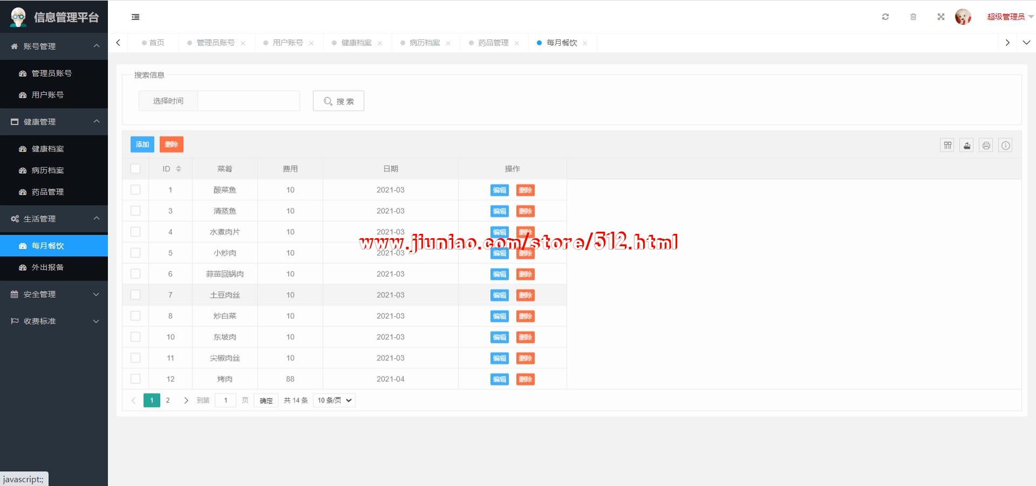The width and height of the screenshot is (1036, 486).
Task: Check the row for 炒白菜
Action: [x=135, y=316]
